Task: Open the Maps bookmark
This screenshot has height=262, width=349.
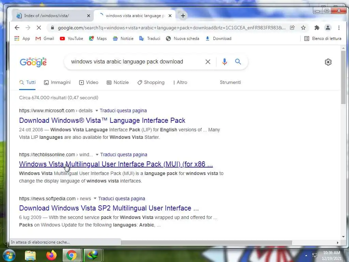Action: pos(98,39)
